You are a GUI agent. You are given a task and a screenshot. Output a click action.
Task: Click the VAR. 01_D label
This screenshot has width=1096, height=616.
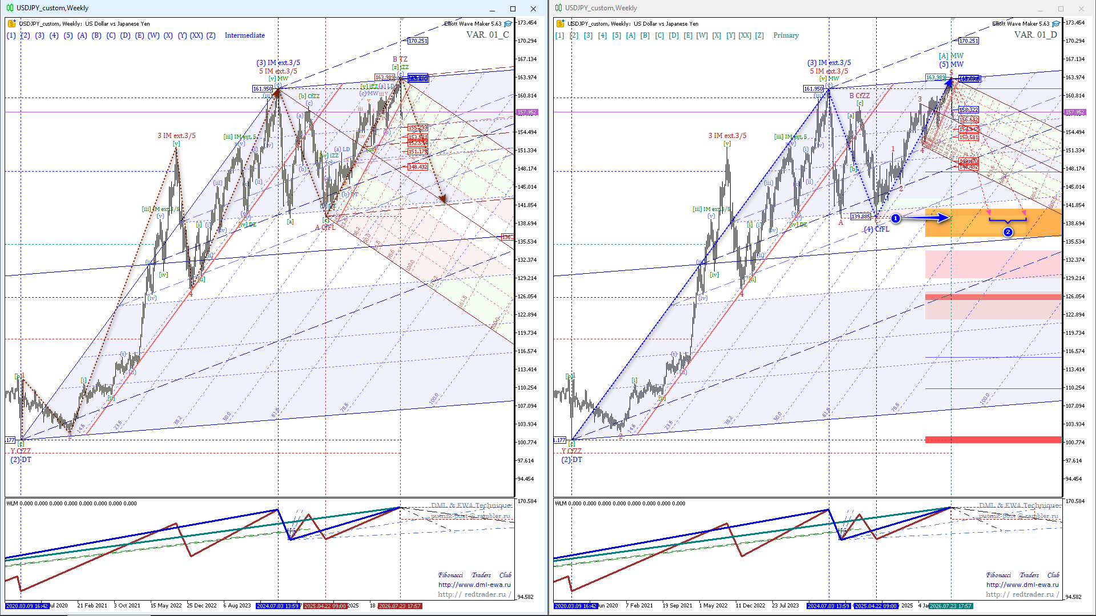coord(1035,35)
